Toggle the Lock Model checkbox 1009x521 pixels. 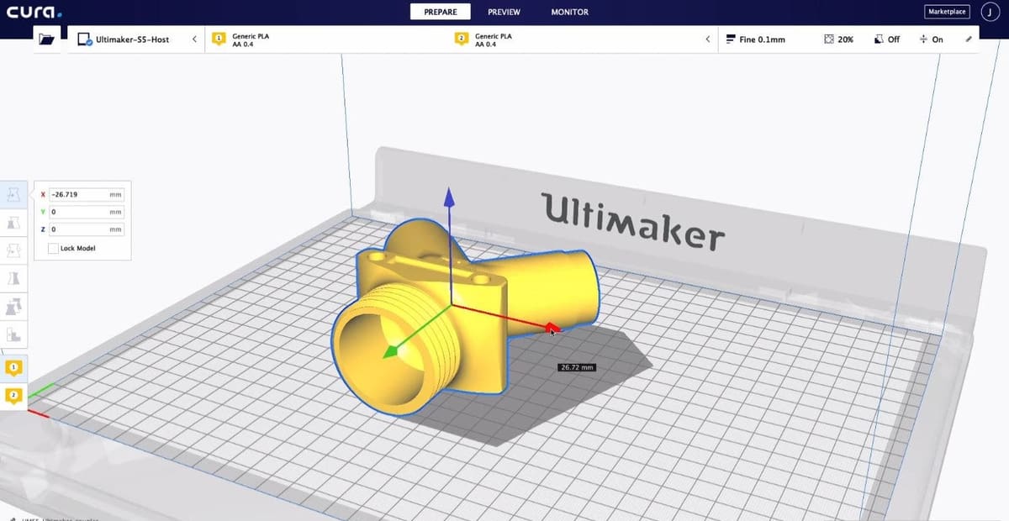coord(53,249)
